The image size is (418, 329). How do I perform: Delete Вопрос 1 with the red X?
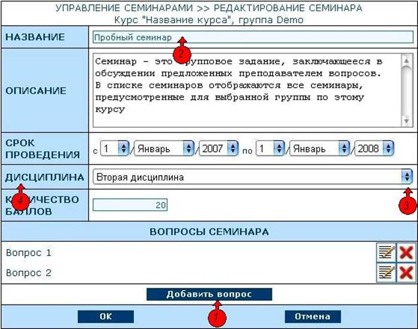(406, 253)
